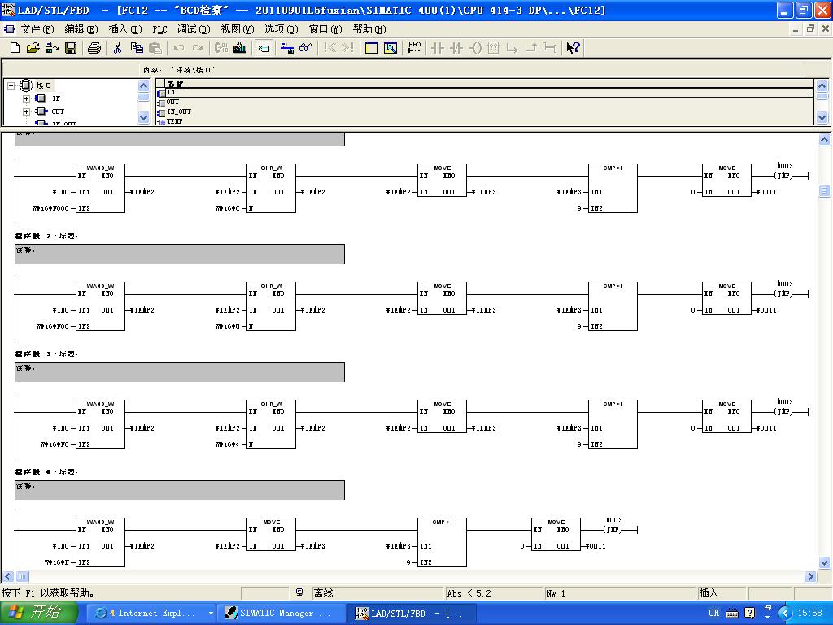Click the New block toolbar icon
This screenshot has height=625, width=833.
click(x=15, y=48)
